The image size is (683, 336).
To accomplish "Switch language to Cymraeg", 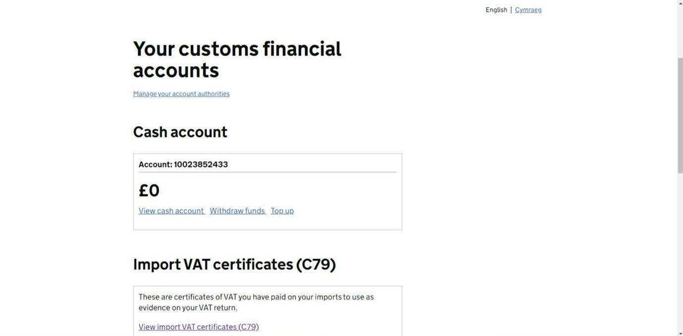I will click(x=528, y=10).
